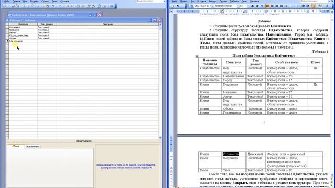Save the table with the Access diskette icon

[x=13, y=6]
